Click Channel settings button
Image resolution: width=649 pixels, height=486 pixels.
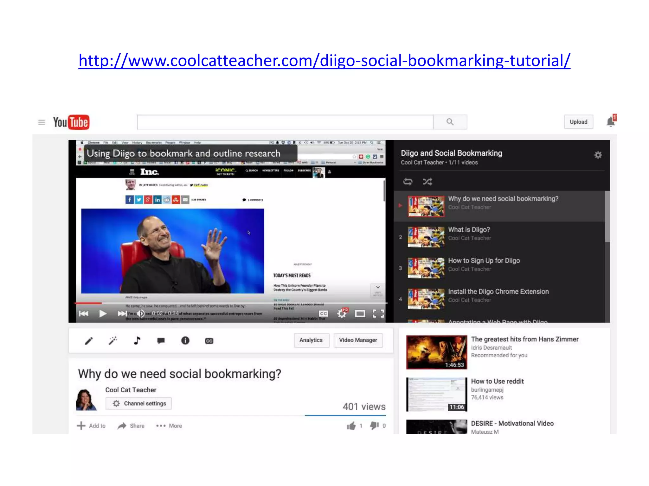tap(138, 403)
